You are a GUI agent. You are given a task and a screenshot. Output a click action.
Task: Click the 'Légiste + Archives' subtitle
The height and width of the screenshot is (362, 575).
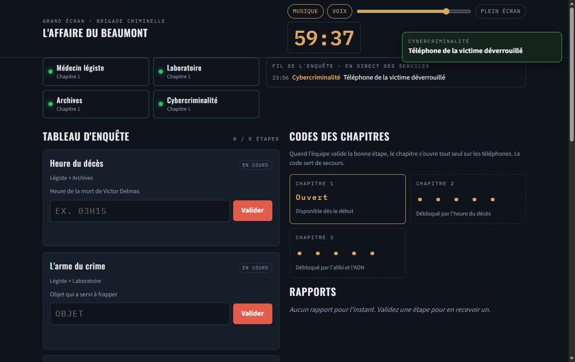[71, 178]
